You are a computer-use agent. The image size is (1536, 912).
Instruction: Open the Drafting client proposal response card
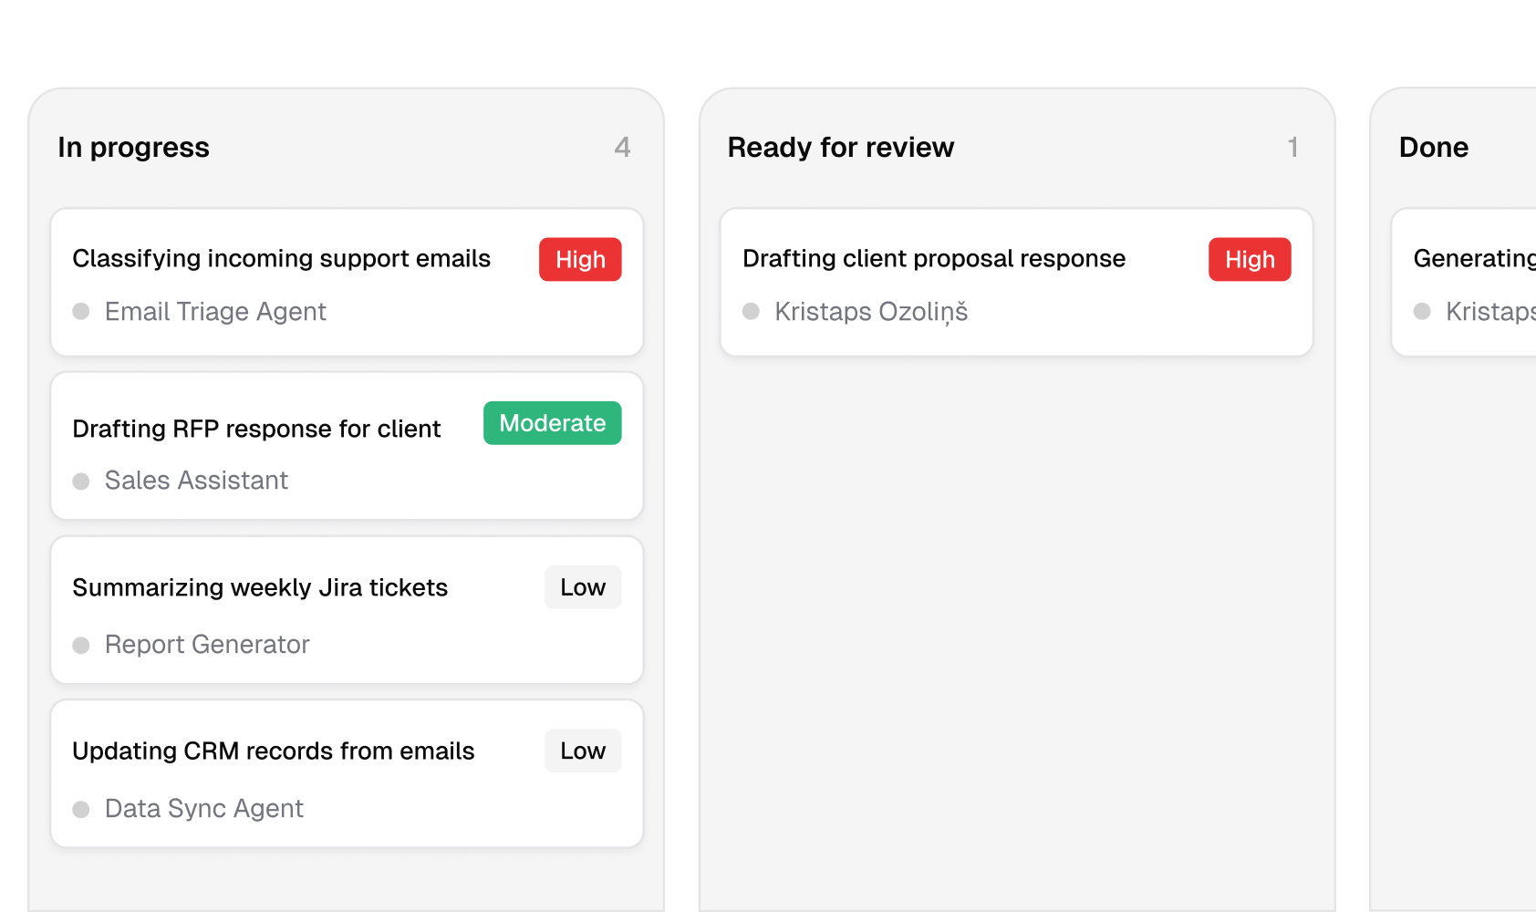[x=934, y=258]
